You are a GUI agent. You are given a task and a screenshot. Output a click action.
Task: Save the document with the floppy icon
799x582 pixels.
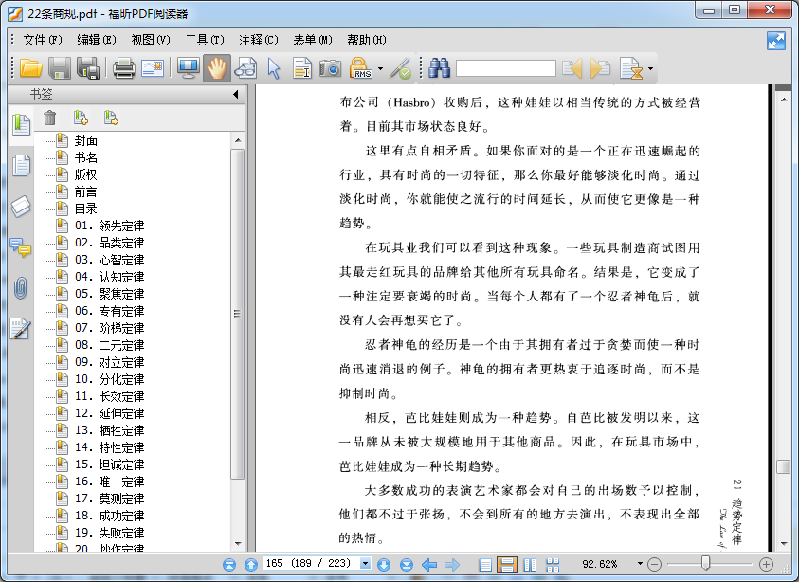(60, 68)
